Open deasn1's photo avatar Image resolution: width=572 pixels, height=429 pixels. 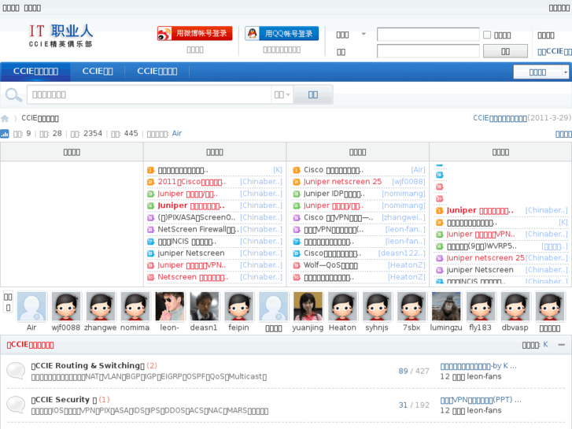coord(204,306)
